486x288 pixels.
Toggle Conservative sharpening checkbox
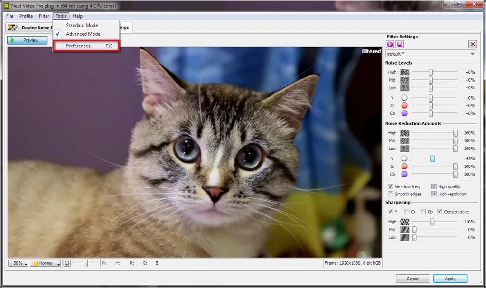(x=439, y=212)
